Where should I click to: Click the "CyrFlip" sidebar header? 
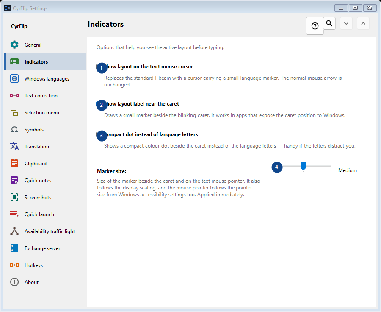click(x=19, y=26)
